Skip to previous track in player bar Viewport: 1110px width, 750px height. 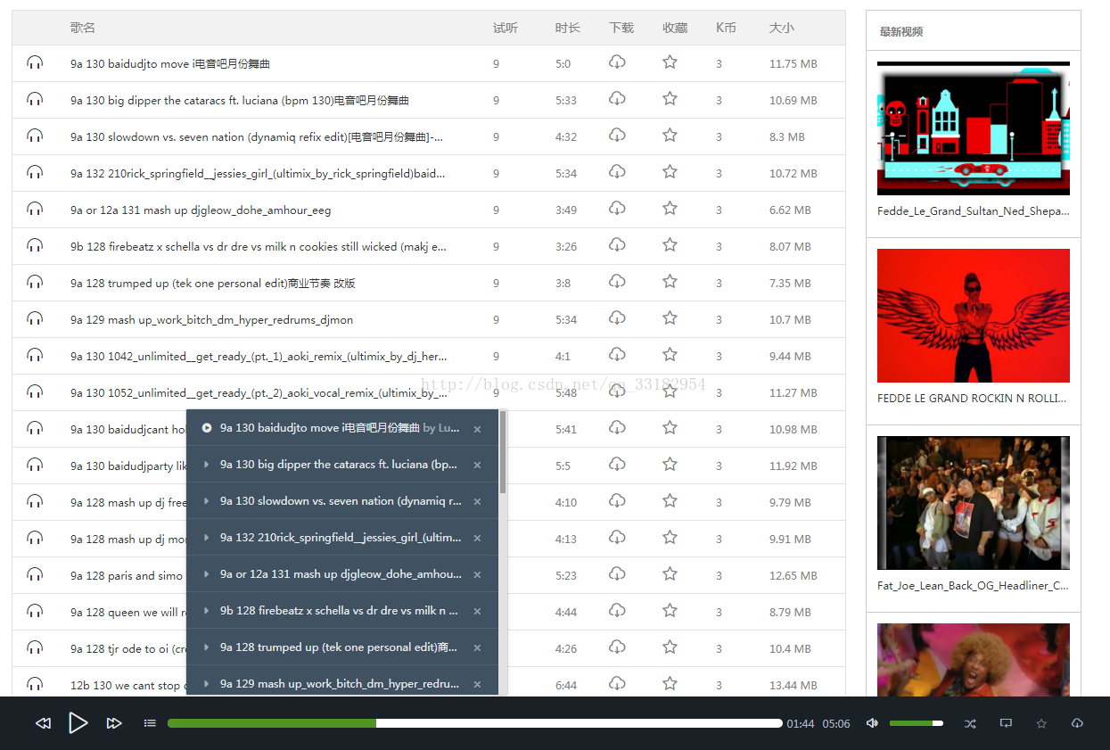coord(43,723)
